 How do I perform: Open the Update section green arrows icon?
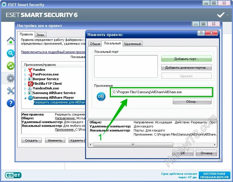(10, 66)
